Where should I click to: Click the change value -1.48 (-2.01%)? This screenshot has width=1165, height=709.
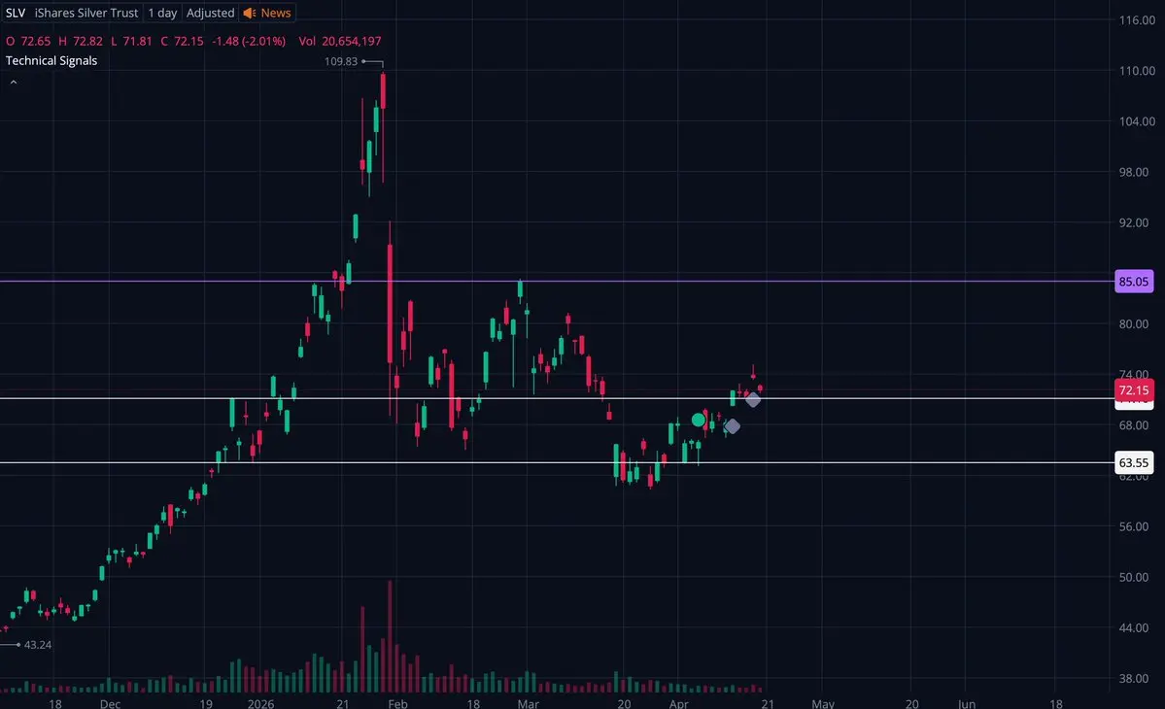249,41
